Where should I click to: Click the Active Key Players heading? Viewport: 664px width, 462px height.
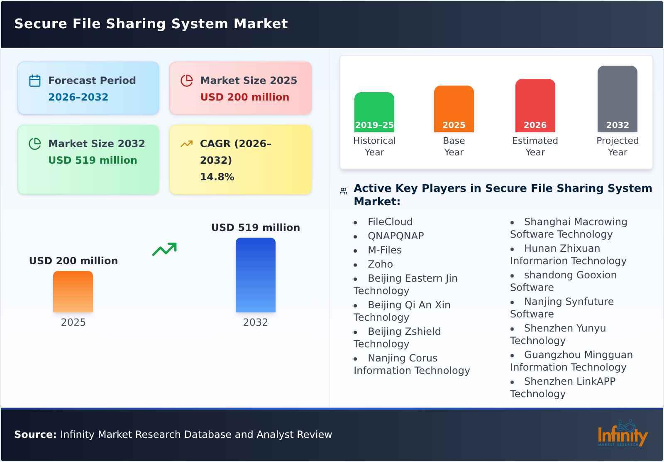tap(503, 195)
